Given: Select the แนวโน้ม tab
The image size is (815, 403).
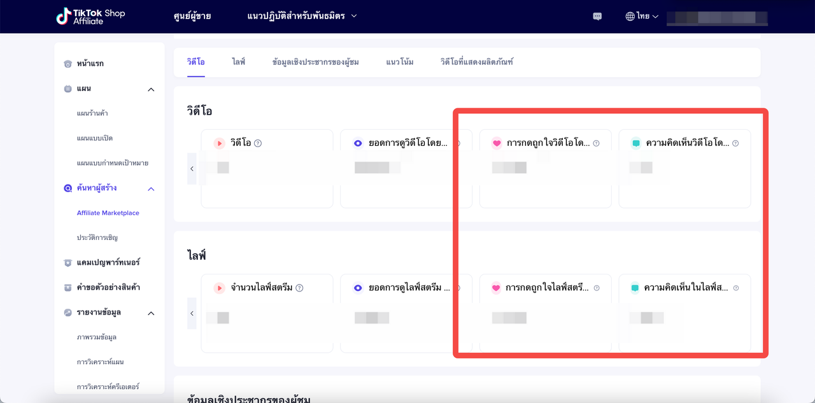Looking at the screenshot, I should coord(399,62).
